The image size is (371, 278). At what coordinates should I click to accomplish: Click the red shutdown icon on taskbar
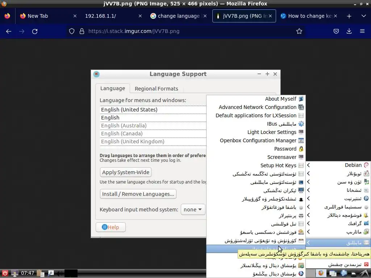5,273
